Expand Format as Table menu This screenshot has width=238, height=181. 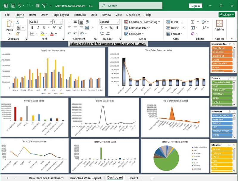coord(137,28)
